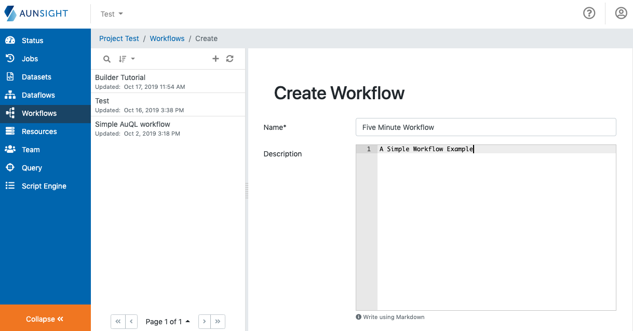Open the help question mark icon
The image size is (633, 331).
pyautogui.click(x=589, y=13)
